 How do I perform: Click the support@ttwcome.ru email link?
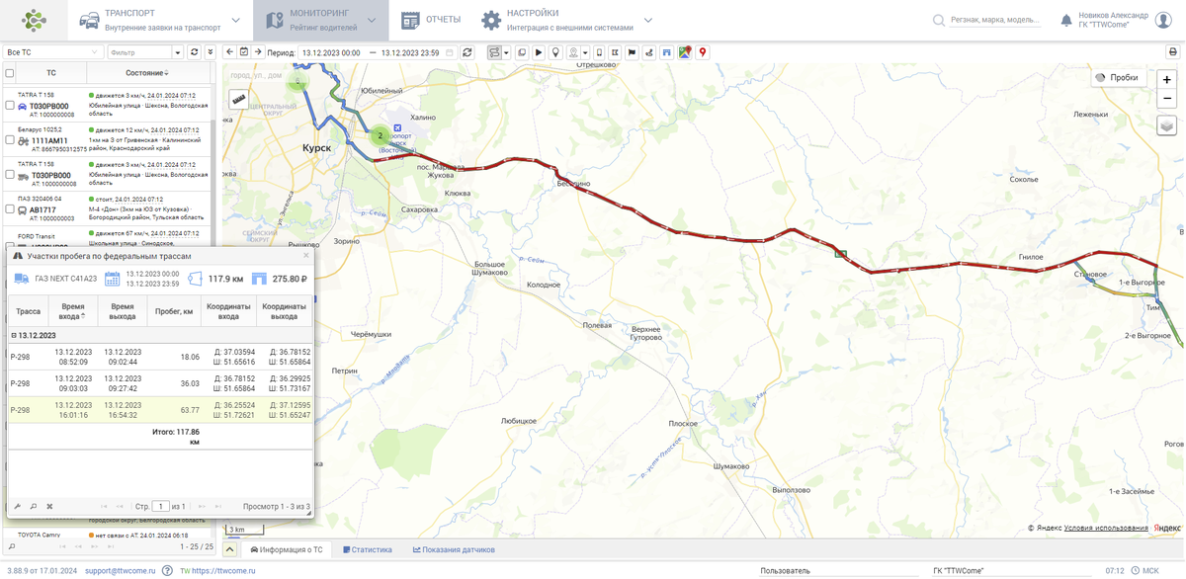pos(119,570)
